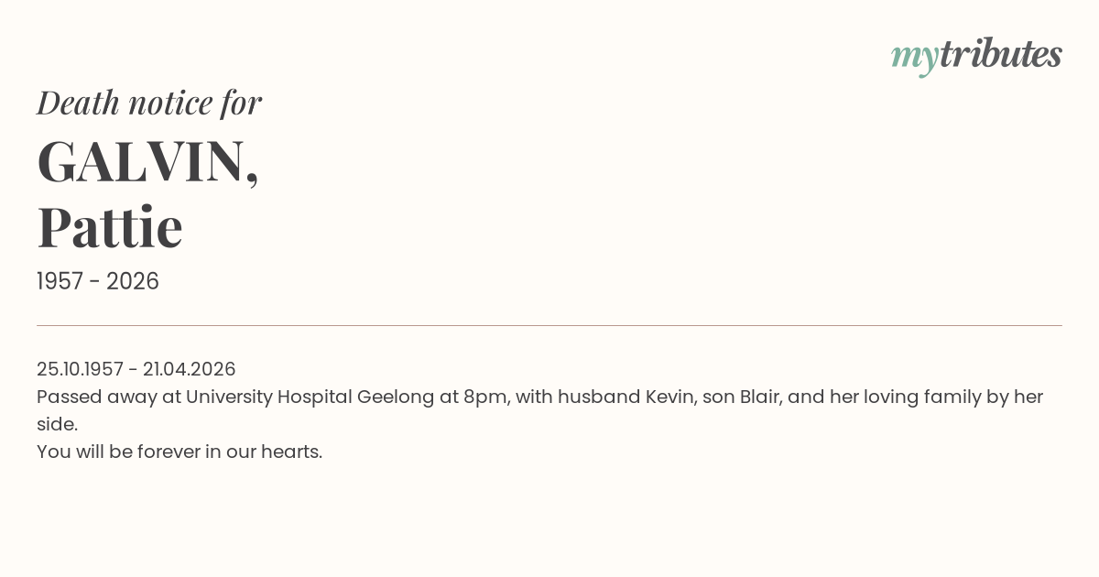
Task: Click the word "side." on the wrapped line
Action: (x=57, y=424)
